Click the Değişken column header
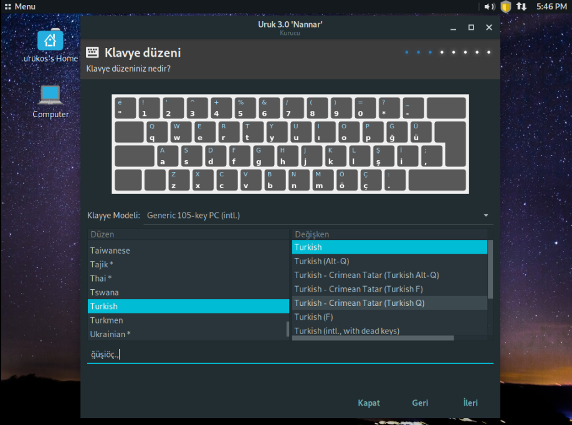 coord(389,234)
